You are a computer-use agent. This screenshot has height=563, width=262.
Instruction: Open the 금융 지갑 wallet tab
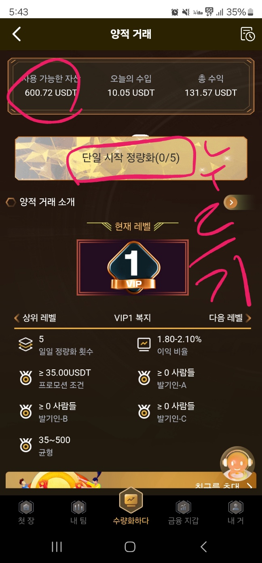point(183,512)
